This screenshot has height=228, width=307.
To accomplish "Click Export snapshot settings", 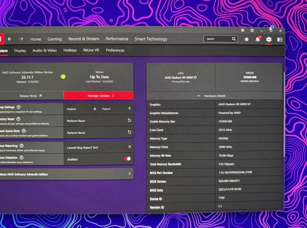I will (x=106, y=109).
